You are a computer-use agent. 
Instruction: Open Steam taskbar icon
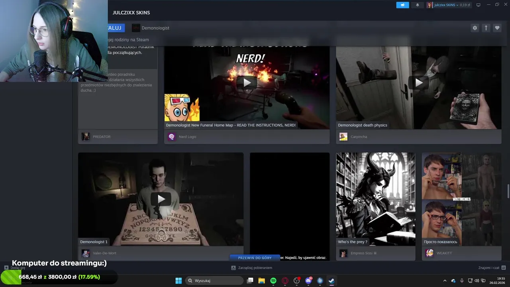(x=331, y=281)
